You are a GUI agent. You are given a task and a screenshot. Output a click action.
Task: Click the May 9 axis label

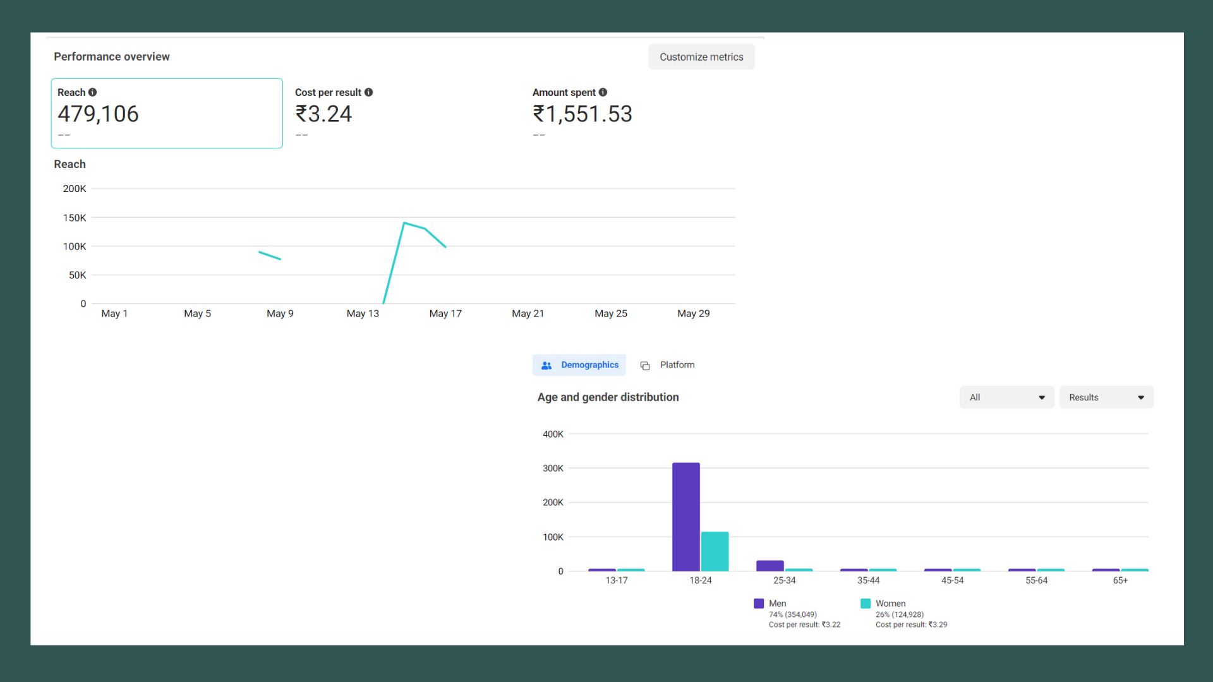[x=280, y=314]
